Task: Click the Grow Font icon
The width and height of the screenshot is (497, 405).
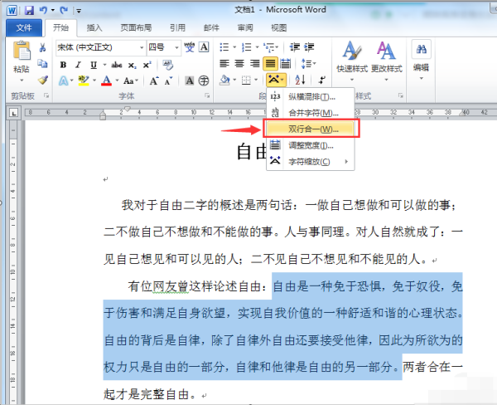Action: click(x=154, y=81)
